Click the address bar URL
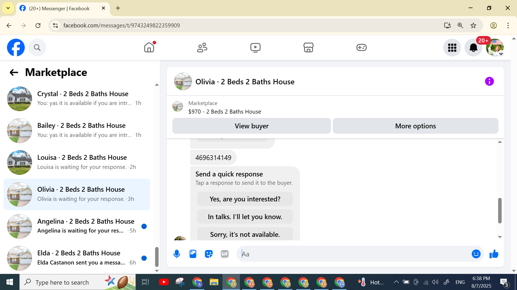 click(x=121, y=26)
